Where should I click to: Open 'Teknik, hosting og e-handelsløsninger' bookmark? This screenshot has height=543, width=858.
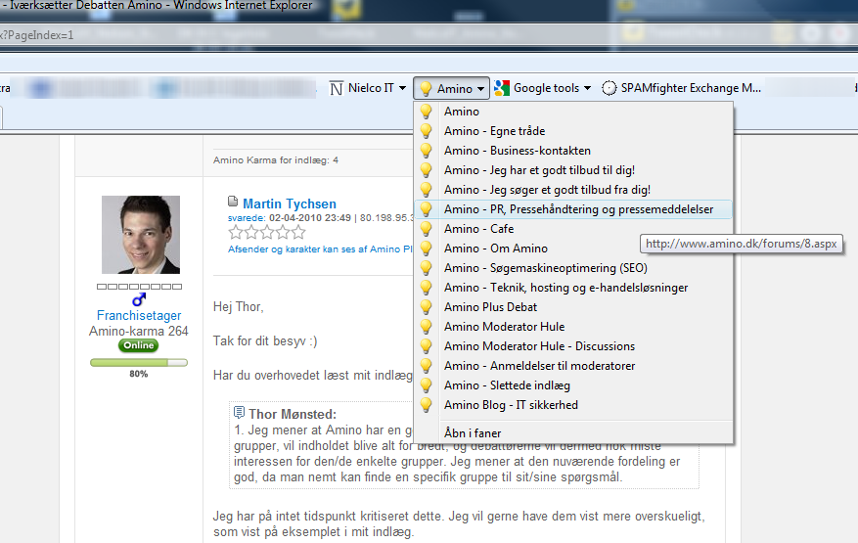(573, 288)
